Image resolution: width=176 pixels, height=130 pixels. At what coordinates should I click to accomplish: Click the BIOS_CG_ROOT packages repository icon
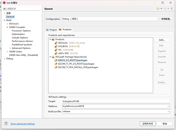[x=56, y=60]
